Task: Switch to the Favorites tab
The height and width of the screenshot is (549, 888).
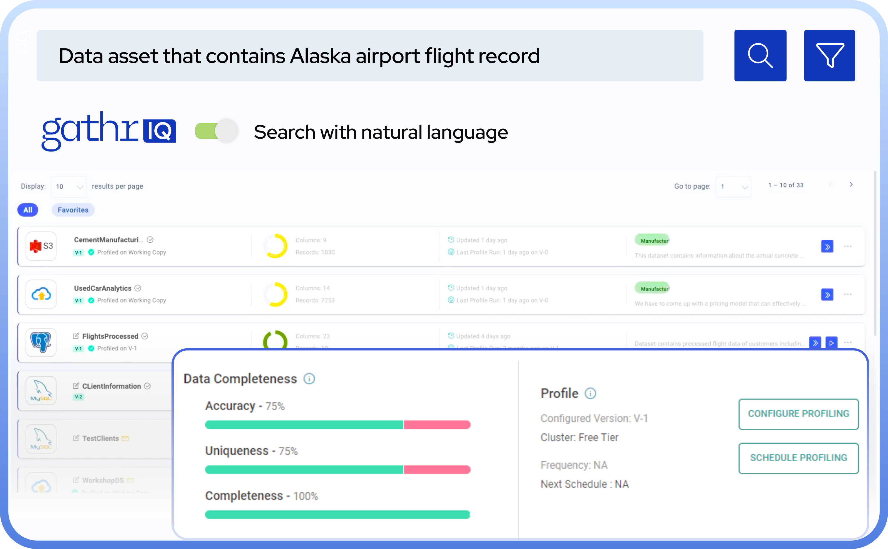Action: [x=73, y=210]
